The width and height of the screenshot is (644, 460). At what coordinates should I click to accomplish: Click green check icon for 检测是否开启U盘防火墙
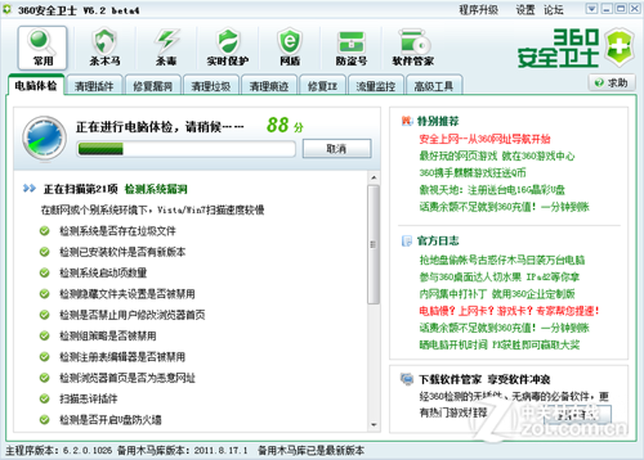click(x=44, y=420)
